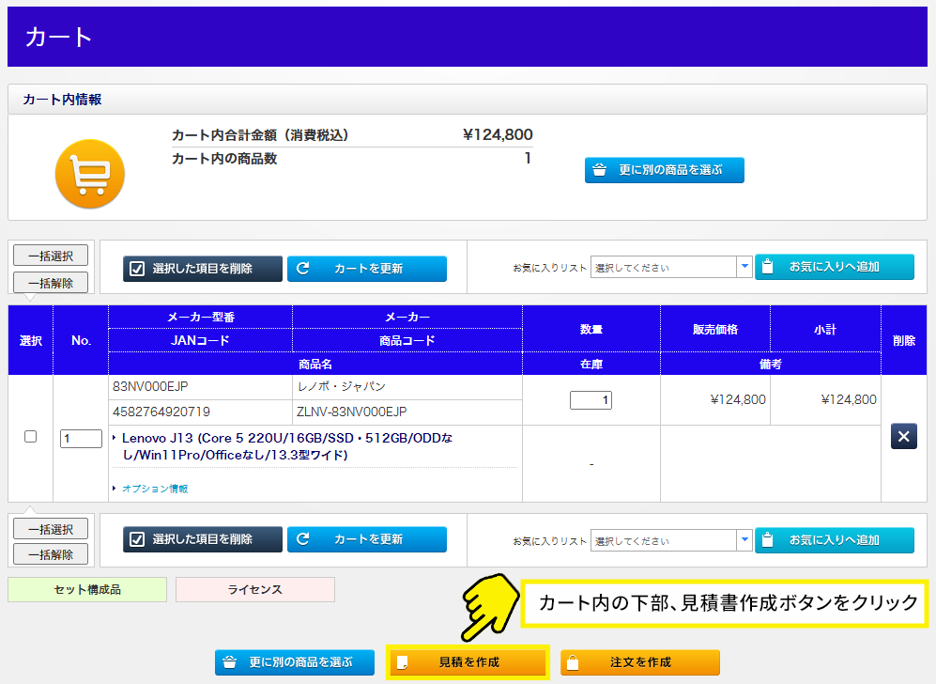
Task: Click the 数量 quantity input field
Action: [591, 400]
